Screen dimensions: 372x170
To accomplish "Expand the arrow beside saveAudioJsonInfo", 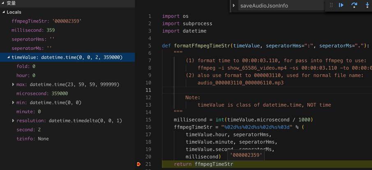I will click(234, 5).
